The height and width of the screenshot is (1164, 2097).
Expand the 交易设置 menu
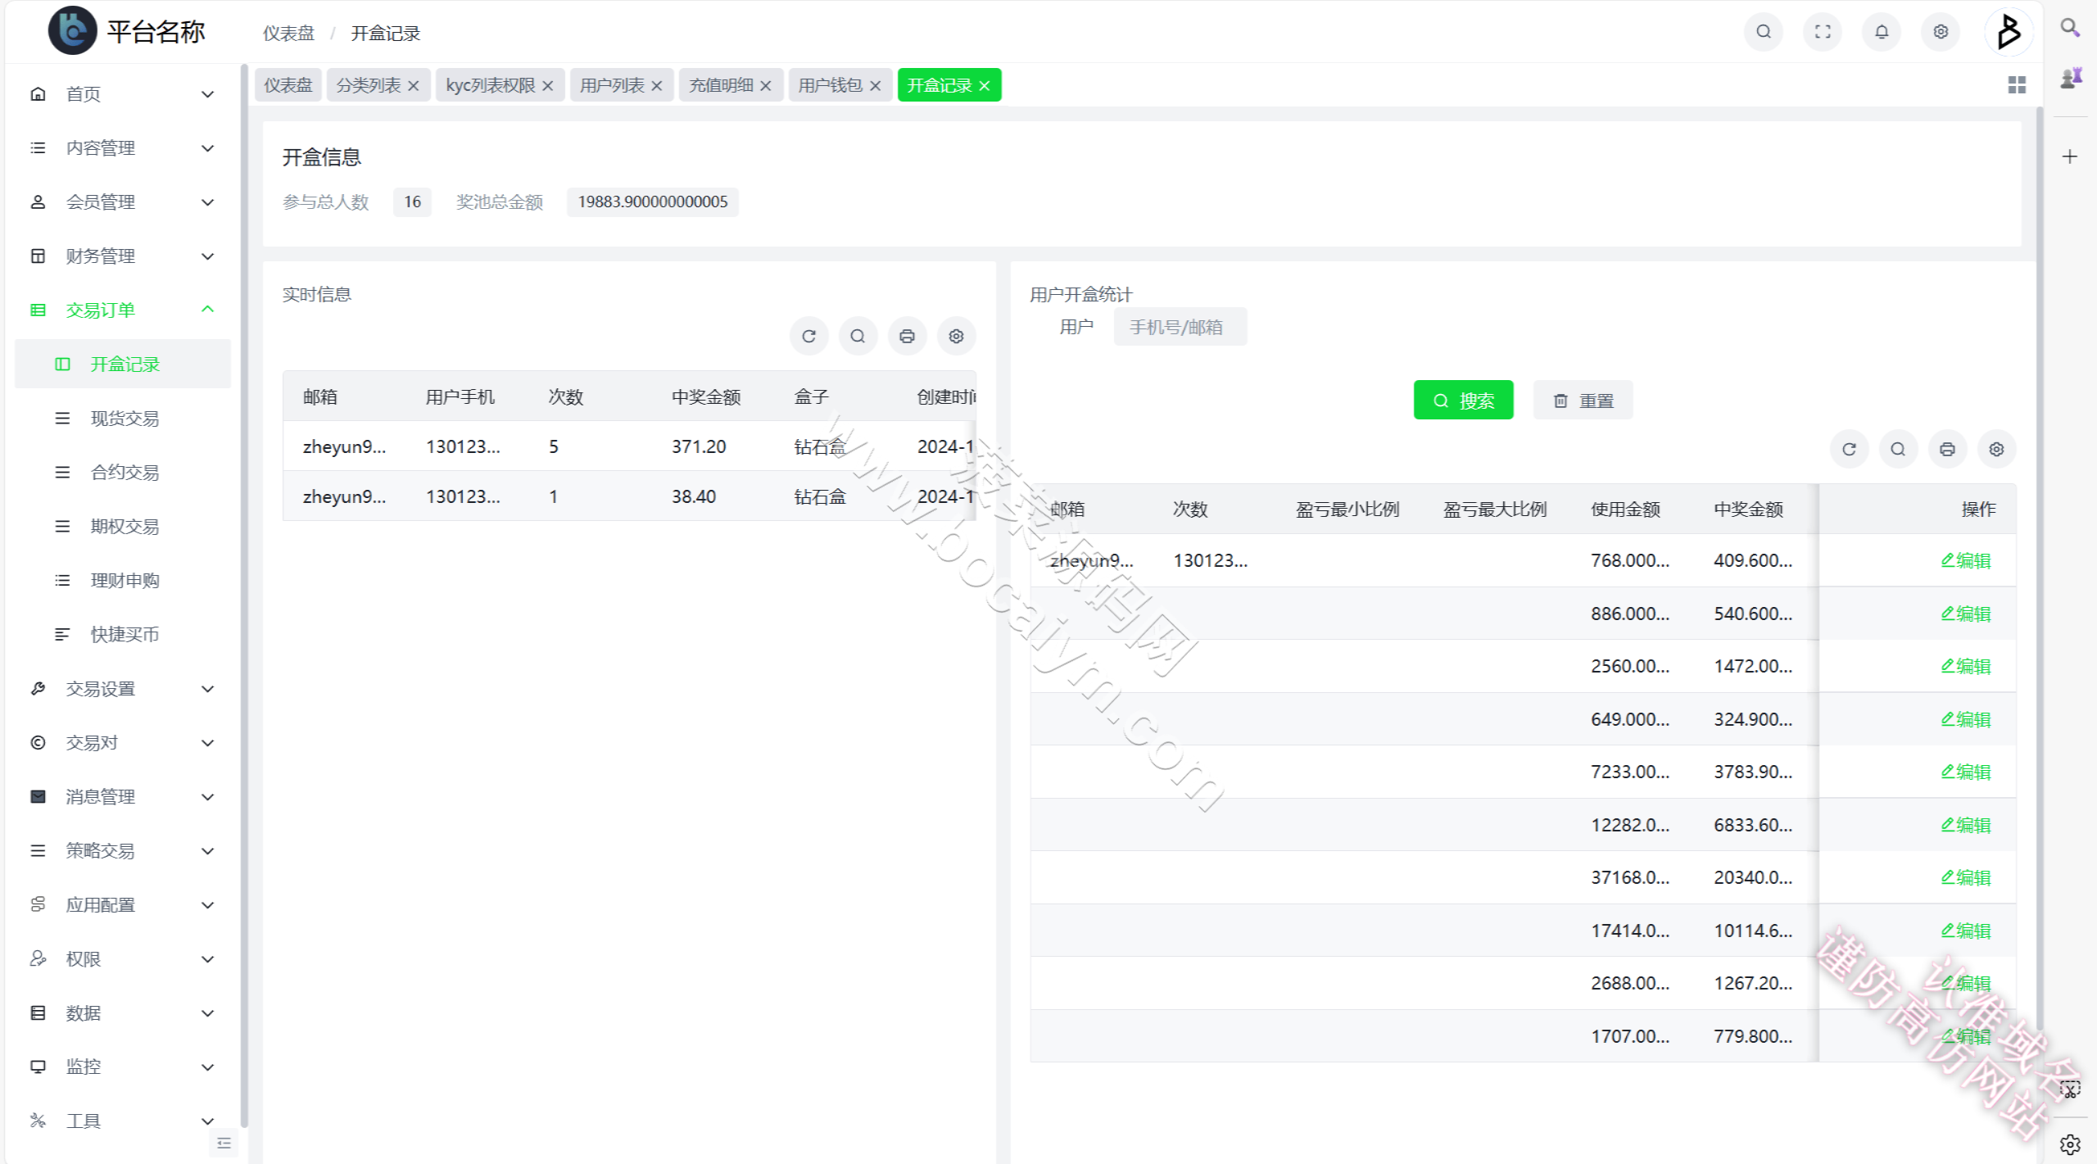(123, 689)
